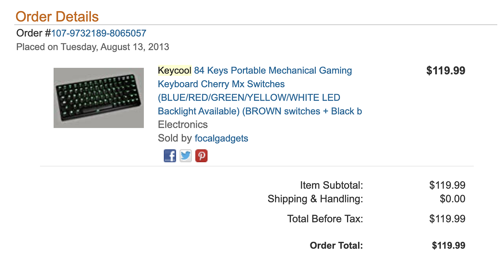Viewport: 503px width, 263px height.
Task: Select the Order Details heading
Action: coord(57,17)
